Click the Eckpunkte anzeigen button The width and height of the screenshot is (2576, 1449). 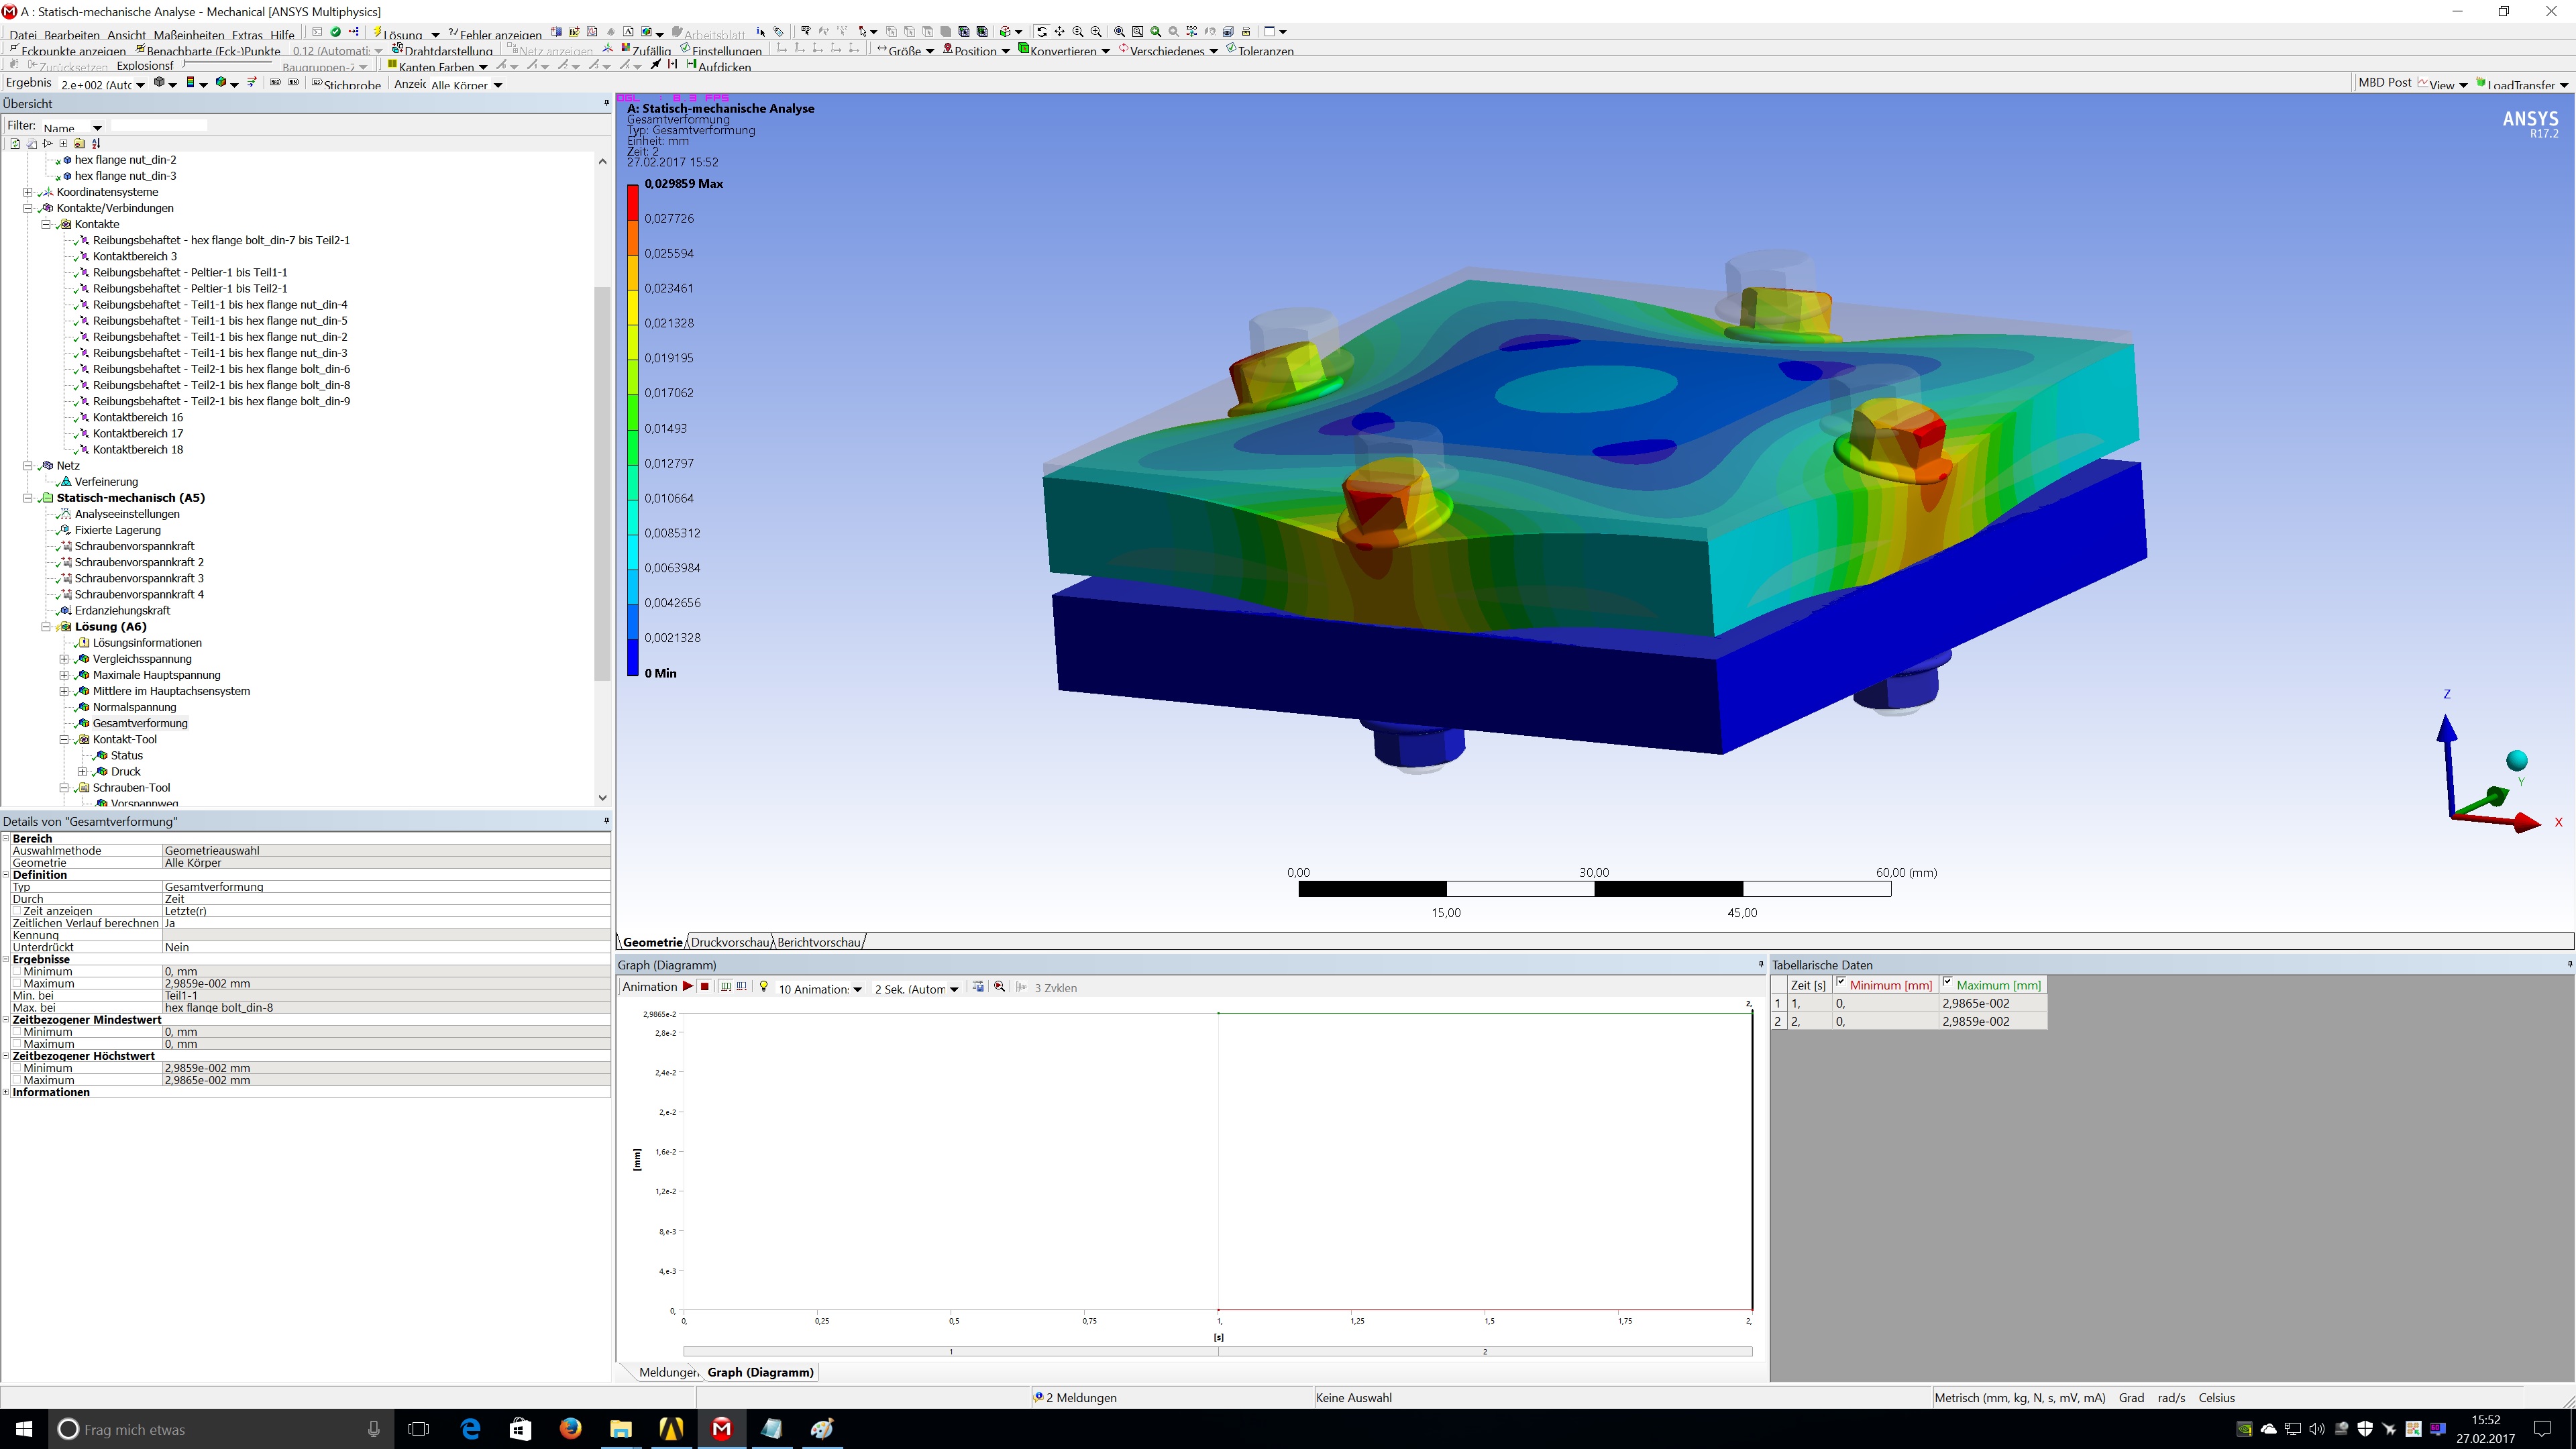click(x=68, y=50)
